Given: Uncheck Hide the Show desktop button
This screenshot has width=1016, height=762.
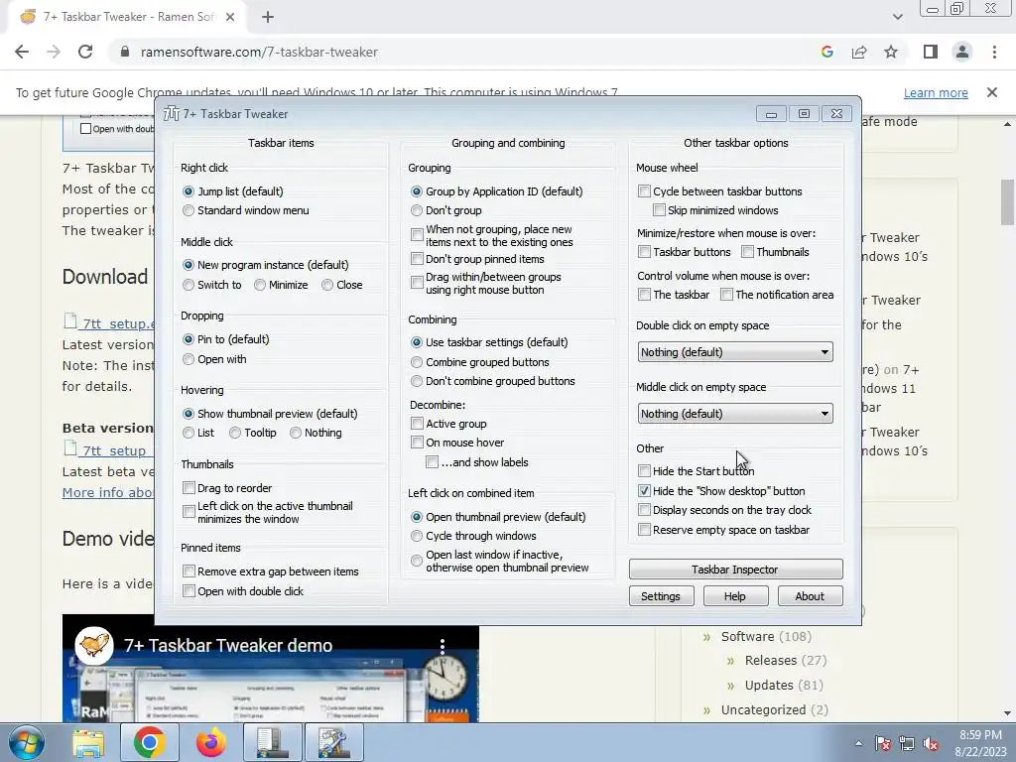Looking at the screenshot, I should [644, 491].
